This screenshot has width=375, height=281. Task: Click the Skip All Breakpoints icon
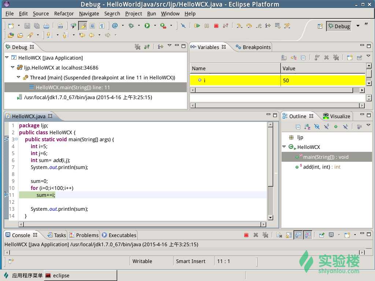coord(183,26)
